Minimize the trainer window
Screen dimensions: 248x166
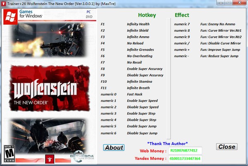pyautogui.click(x=221, y=3)
